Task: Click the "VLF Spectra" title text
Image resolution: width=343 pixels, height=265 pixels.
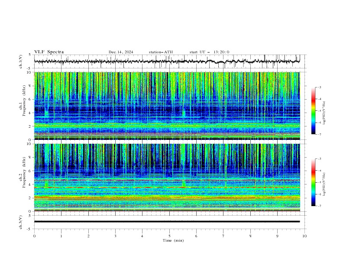Action: click(49, 52)
